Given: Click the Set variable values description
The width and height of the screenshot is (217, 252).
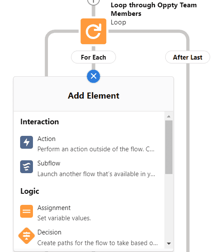Looking at the screenshot, I should coord(64,218).
